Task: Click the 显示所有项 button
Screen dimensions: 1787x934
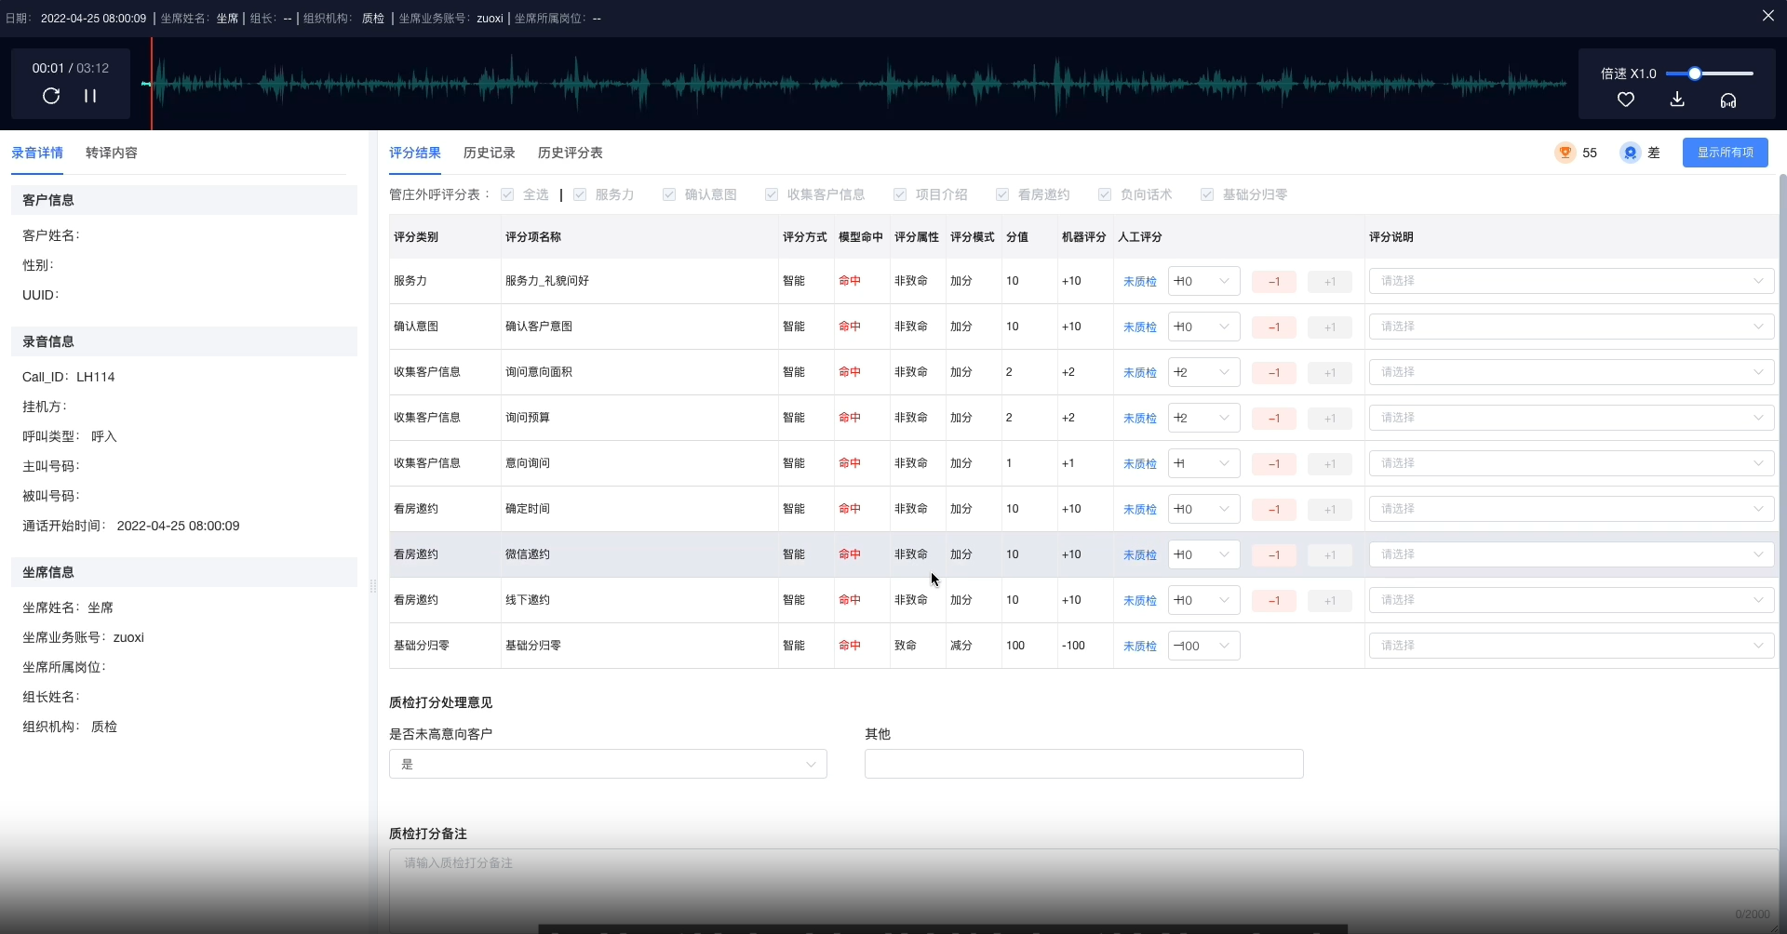Action: pos(1726,153)
